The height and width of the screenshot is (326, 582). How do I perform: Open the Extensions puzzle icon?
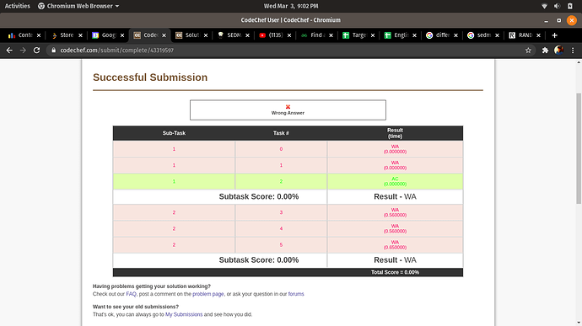click(545, 51)
